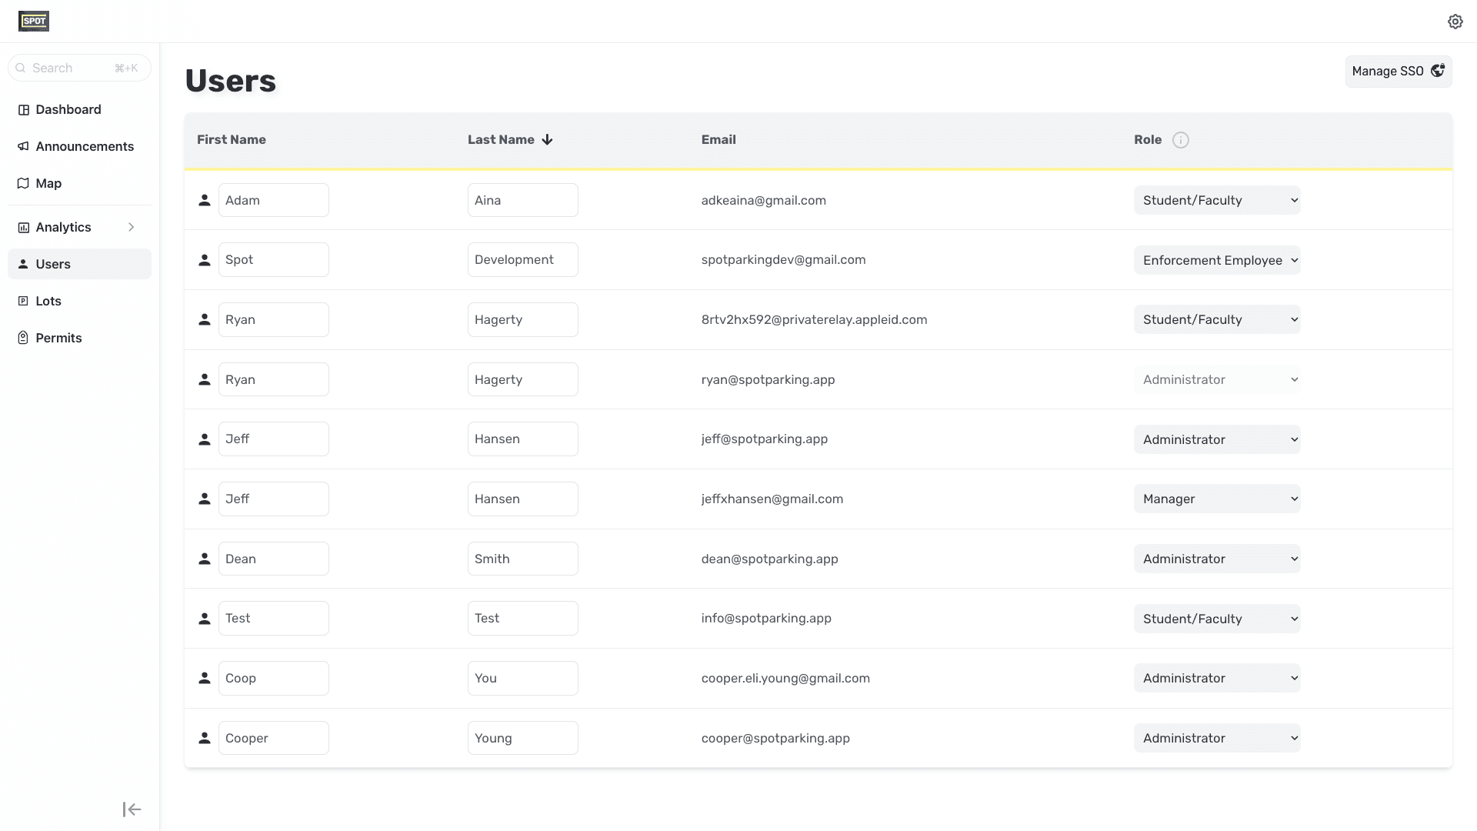Open the Permits sidebar item
The image size is (1477, 831).
tap(58, 338)
